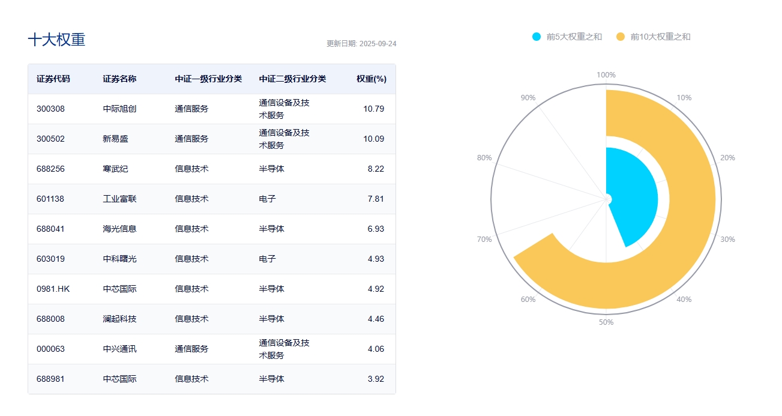The image size is (782, 416).
Task: Select security code 300308
Action: click(x=50, y=109)
